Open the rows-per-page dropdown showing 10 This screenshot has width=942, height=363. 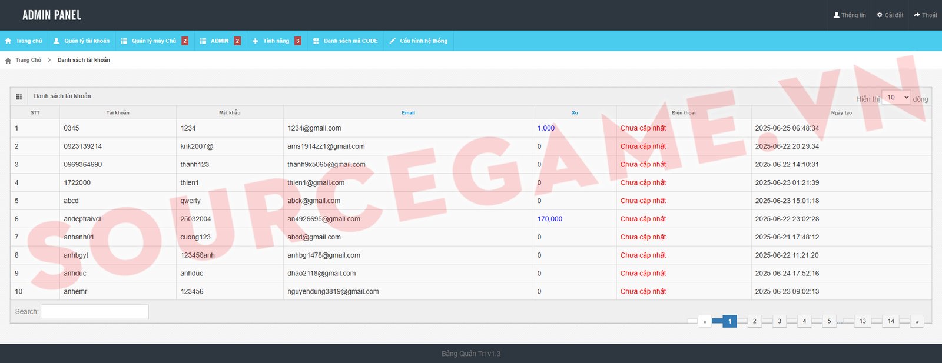895,98
